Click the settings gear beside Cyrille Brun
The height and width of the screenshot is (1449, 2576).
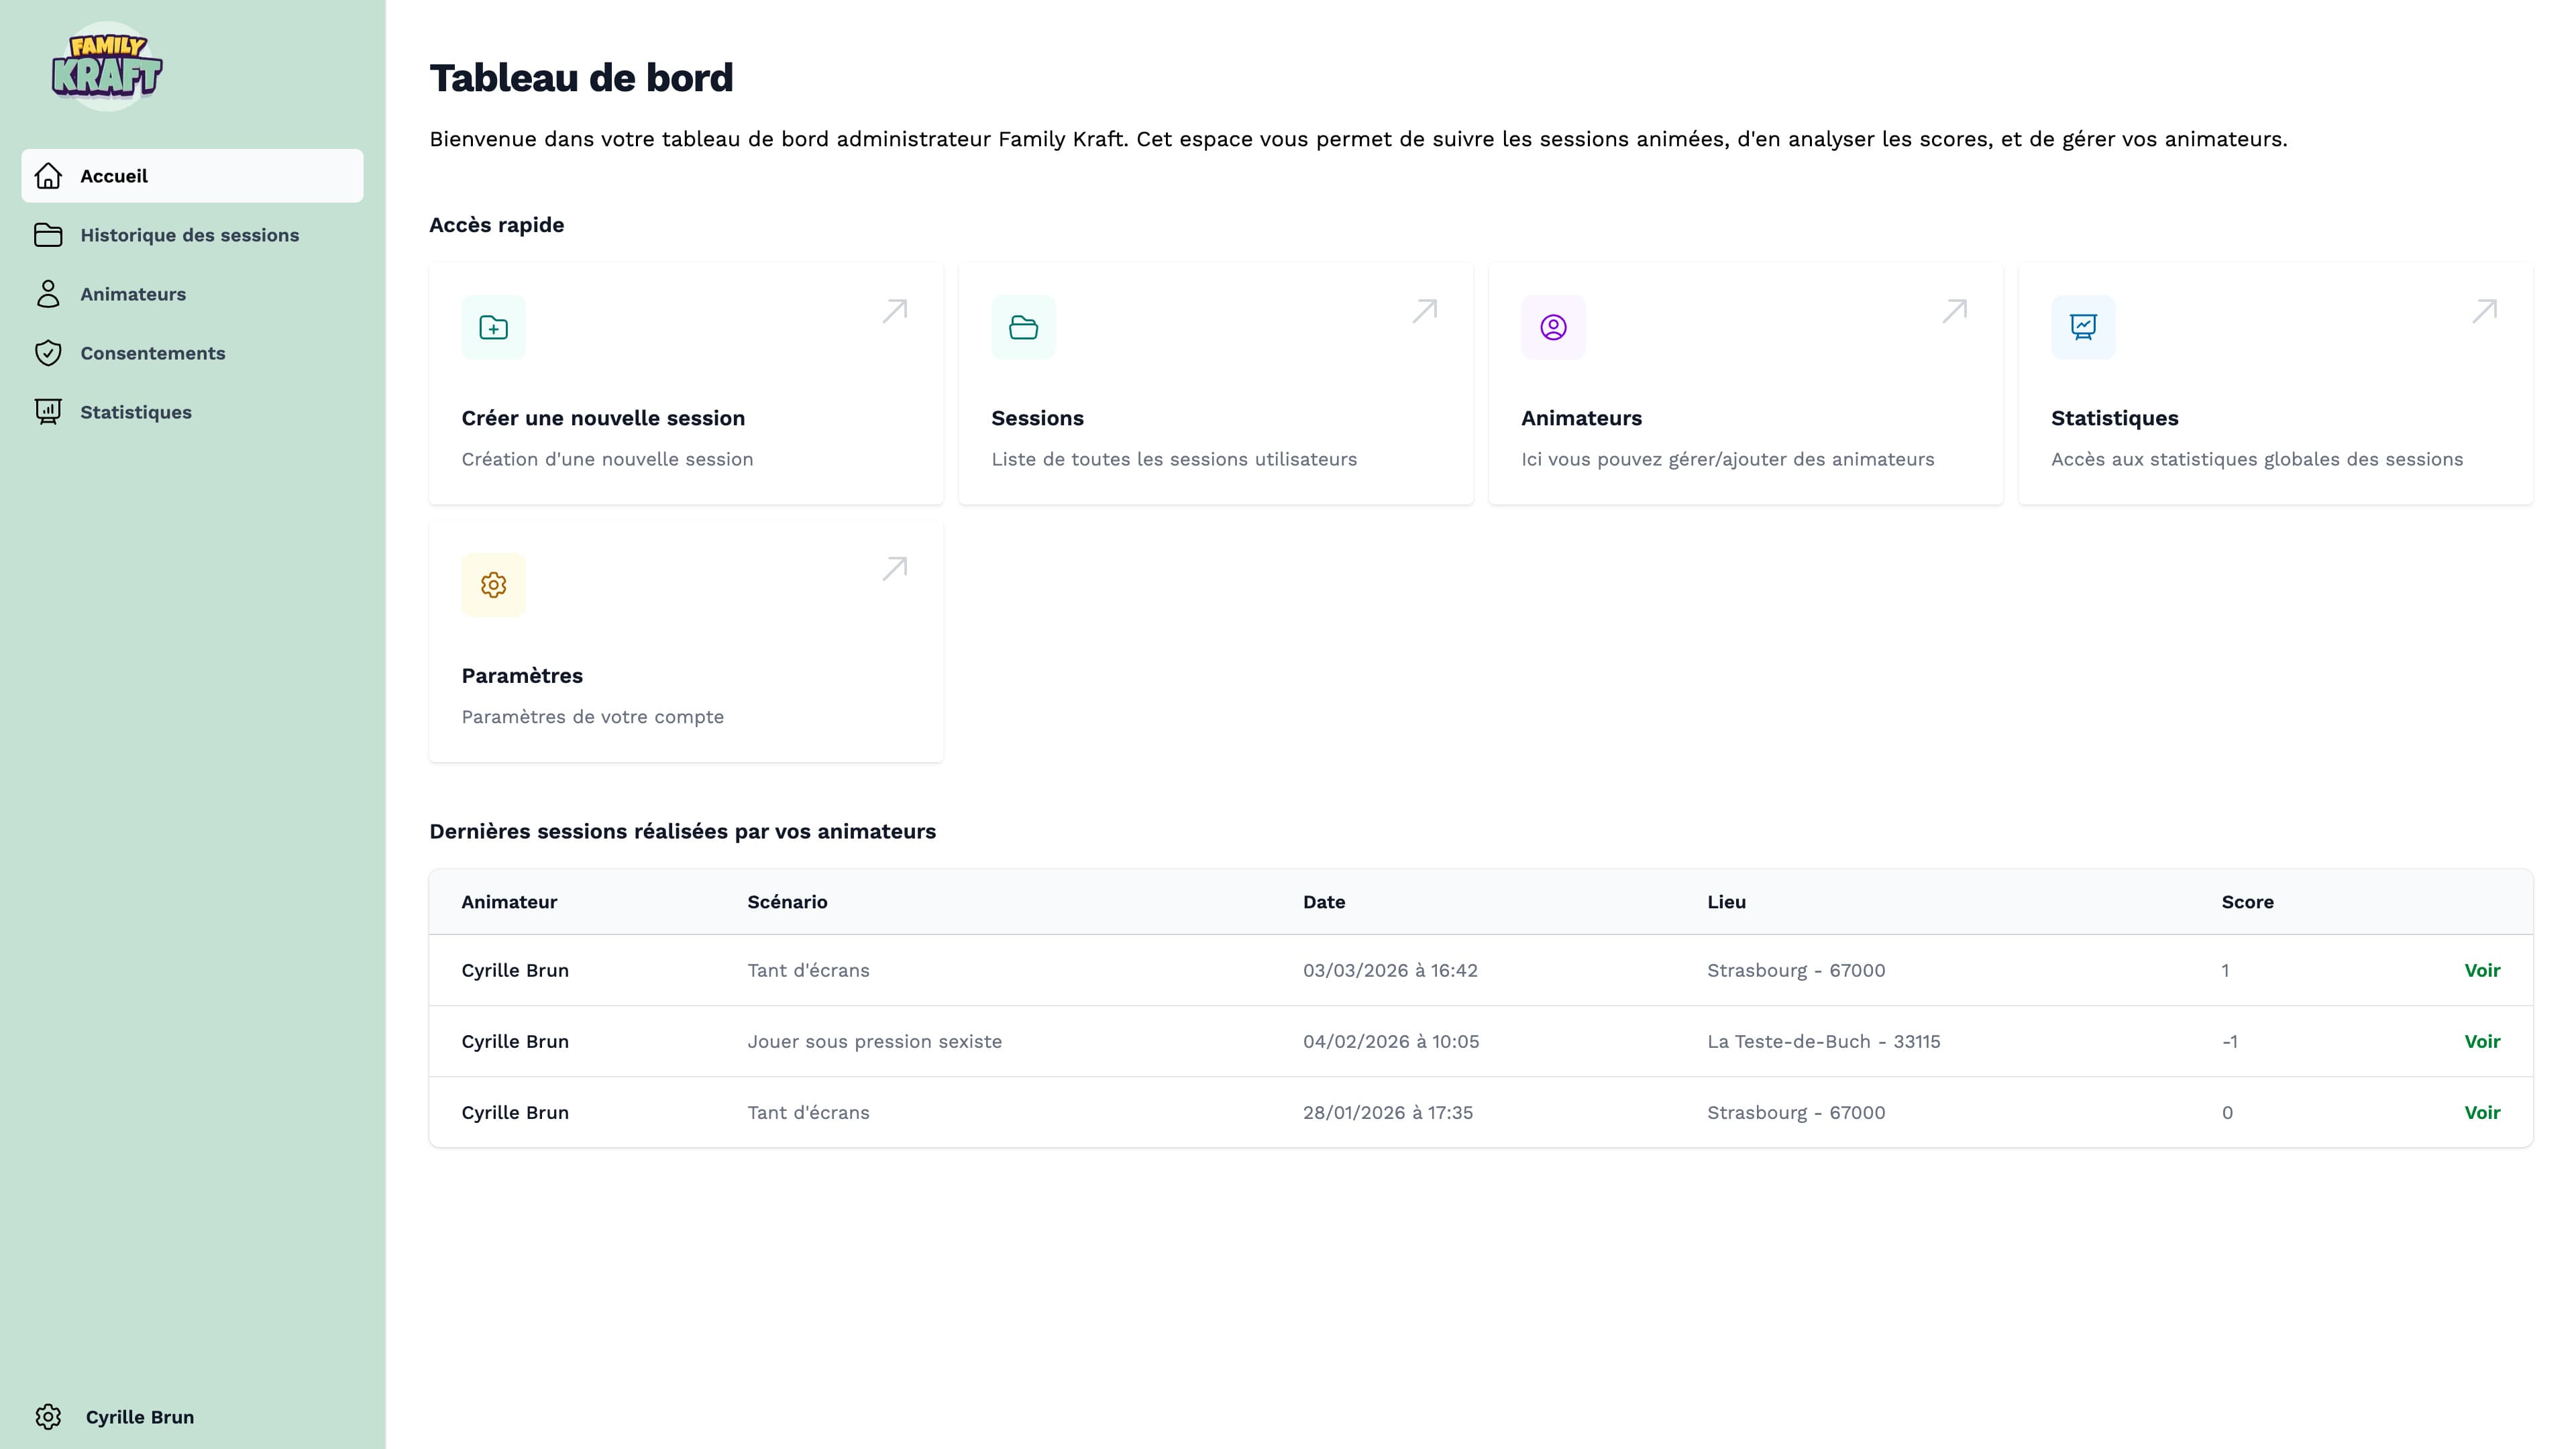[x=48, y=1417]
